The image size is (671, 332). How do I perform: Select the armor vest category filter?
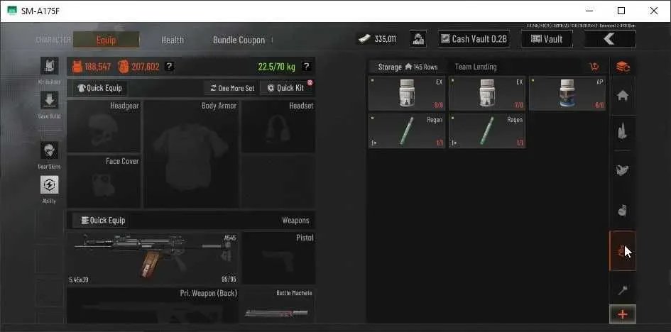point(623,171)
